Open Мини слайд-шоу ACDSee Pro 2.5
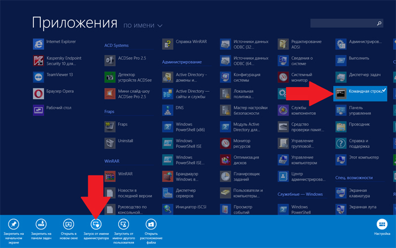396x248 pixels. click(110, 94)
